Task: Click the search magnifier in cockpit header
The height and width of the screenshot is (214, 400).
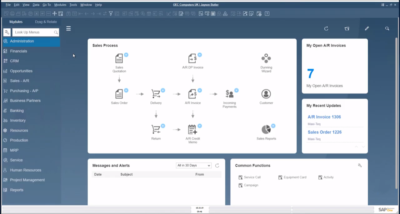Action: [x=387, y=29]
